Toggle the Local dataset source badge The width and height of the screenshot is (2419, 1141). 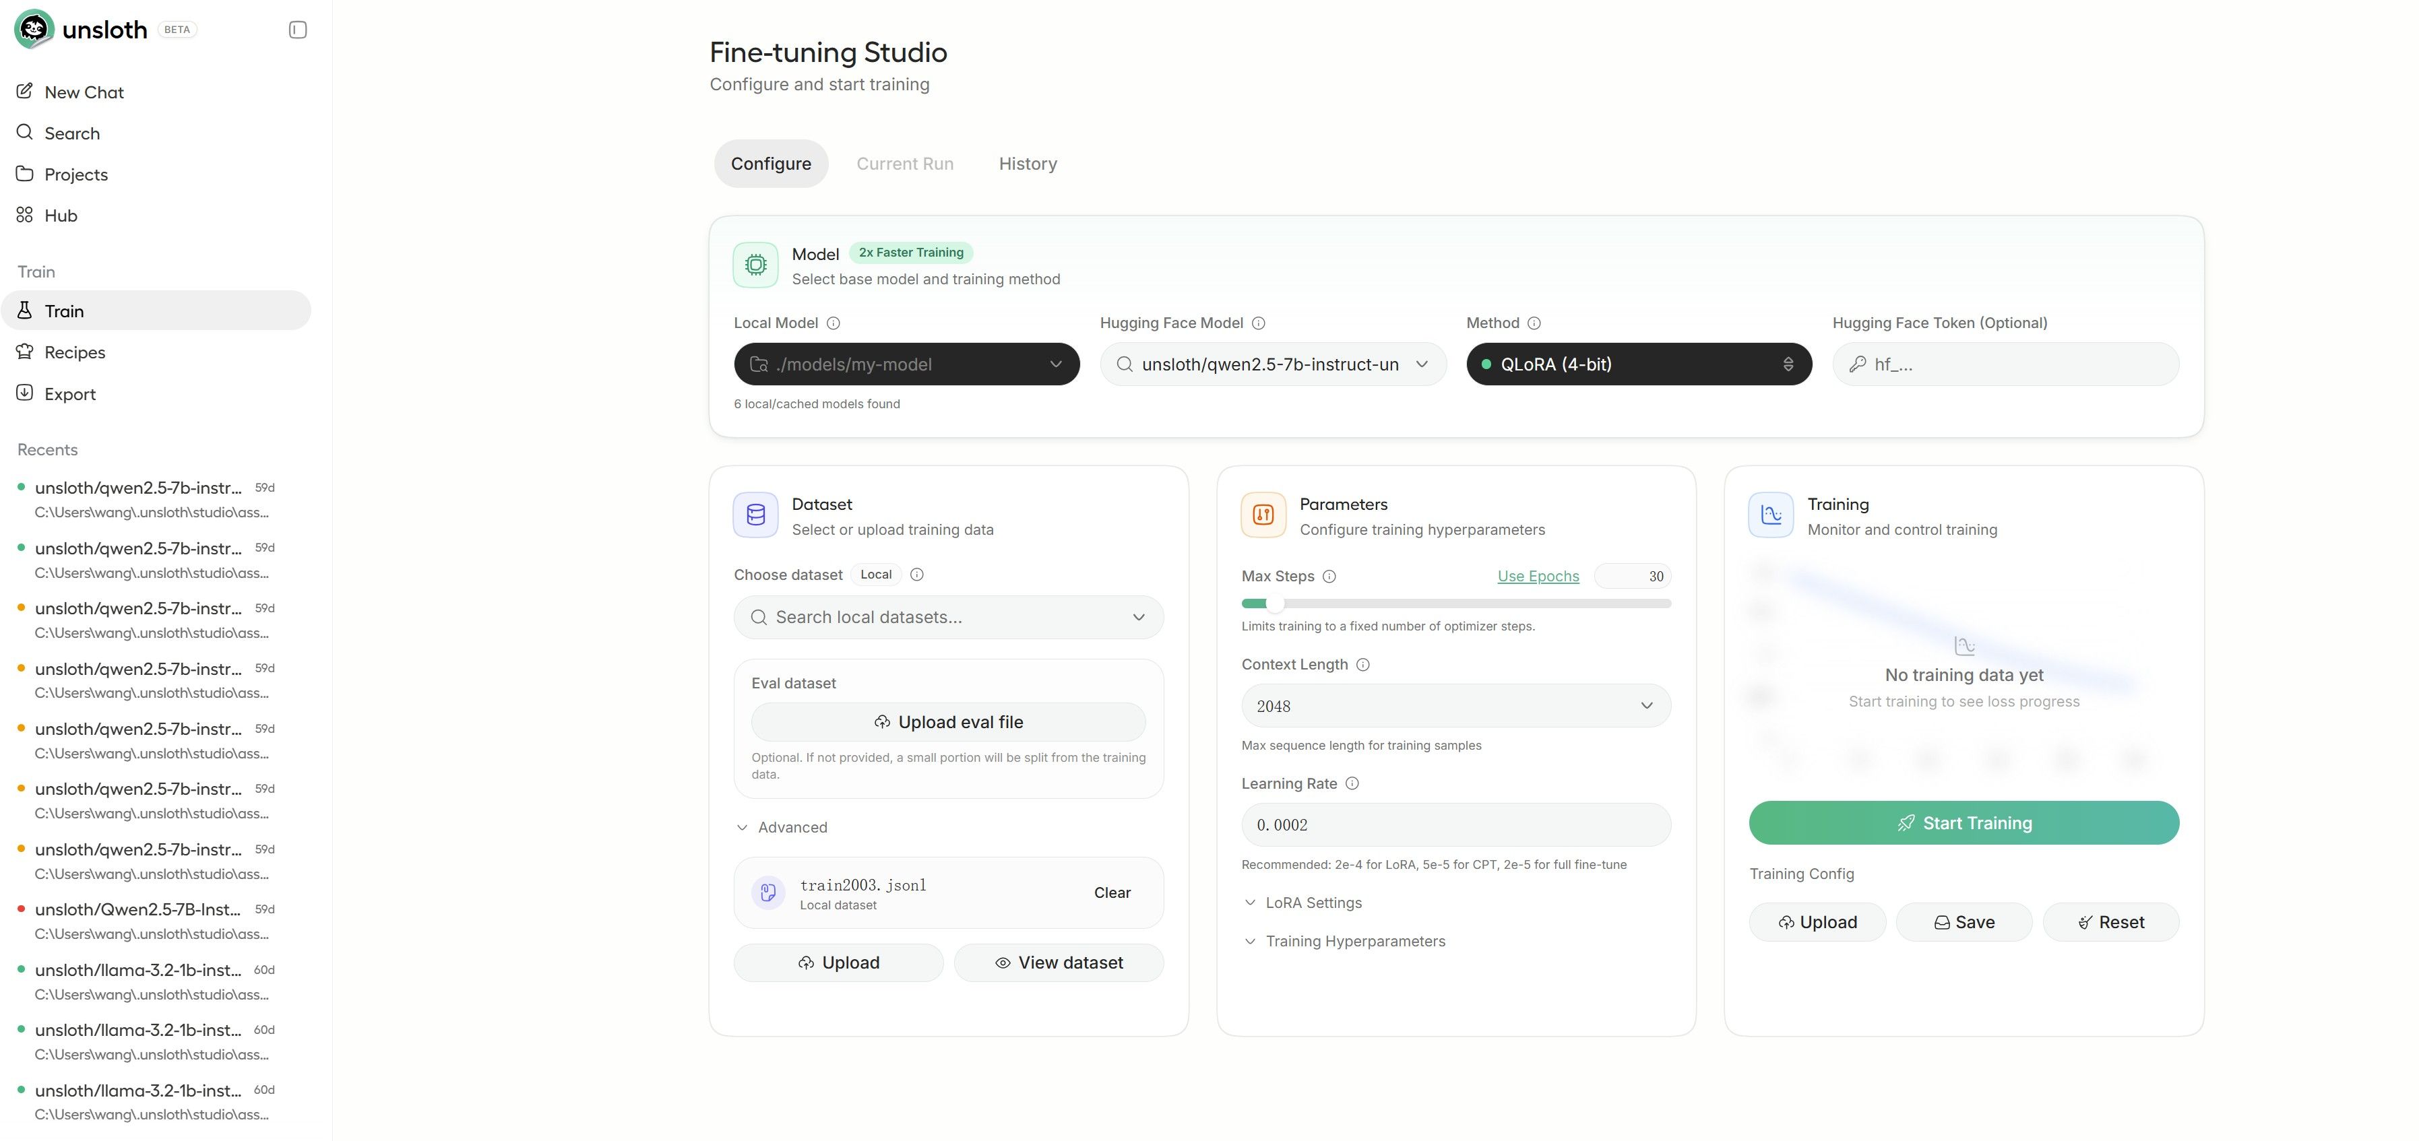pos(876,575)
